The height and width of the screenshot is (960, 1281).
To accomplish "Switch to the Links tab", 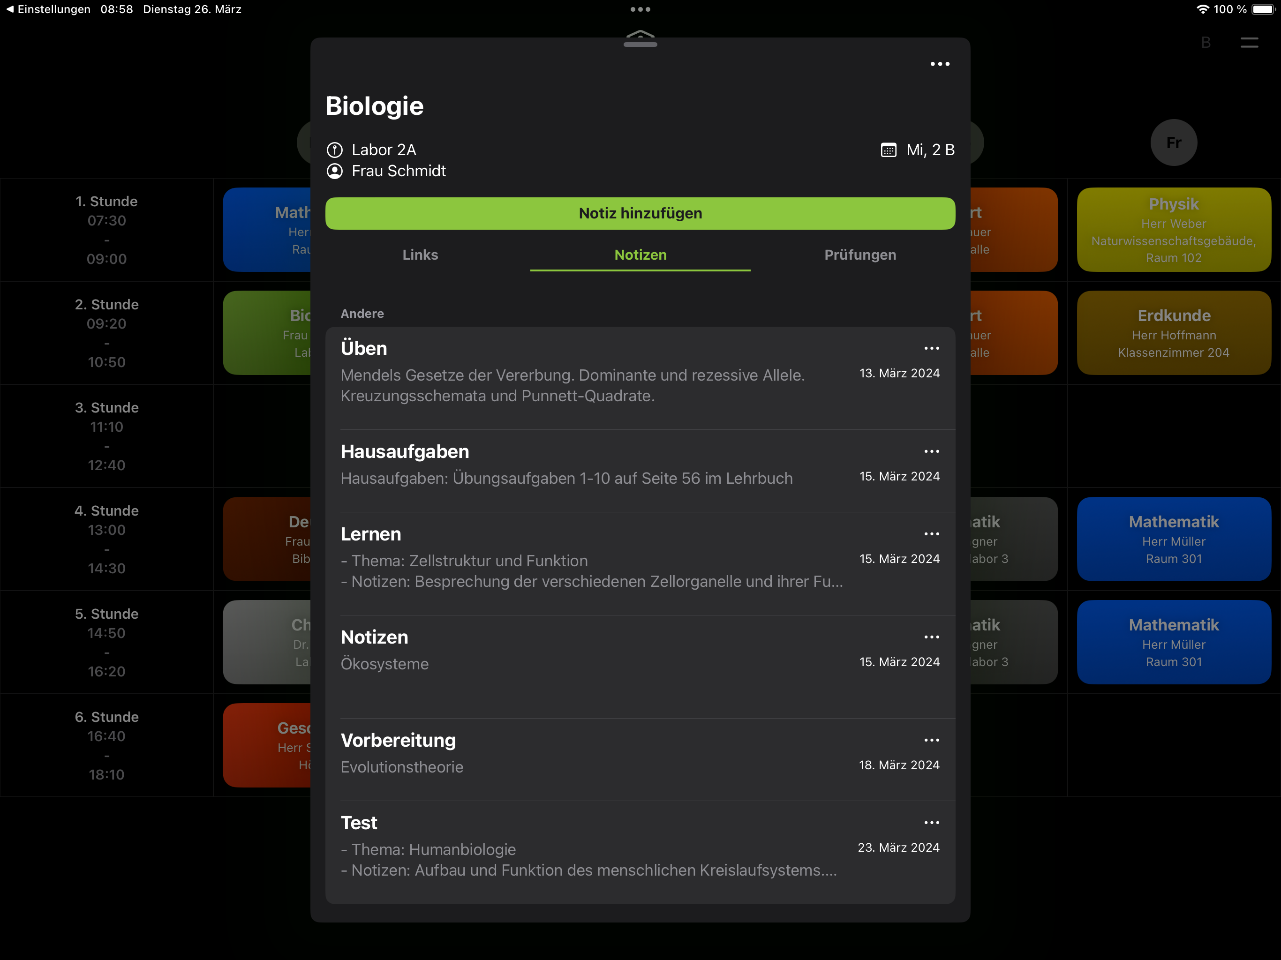I will tap(420, 255).
